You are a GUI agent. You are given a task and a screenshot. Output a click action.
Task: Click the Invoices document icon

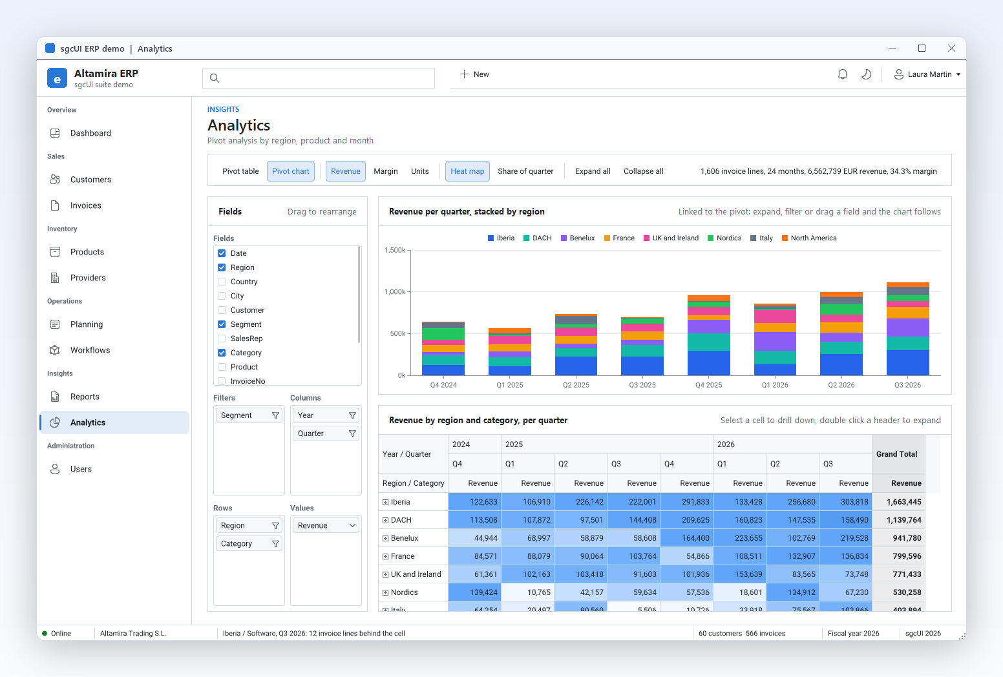[55, 205]
